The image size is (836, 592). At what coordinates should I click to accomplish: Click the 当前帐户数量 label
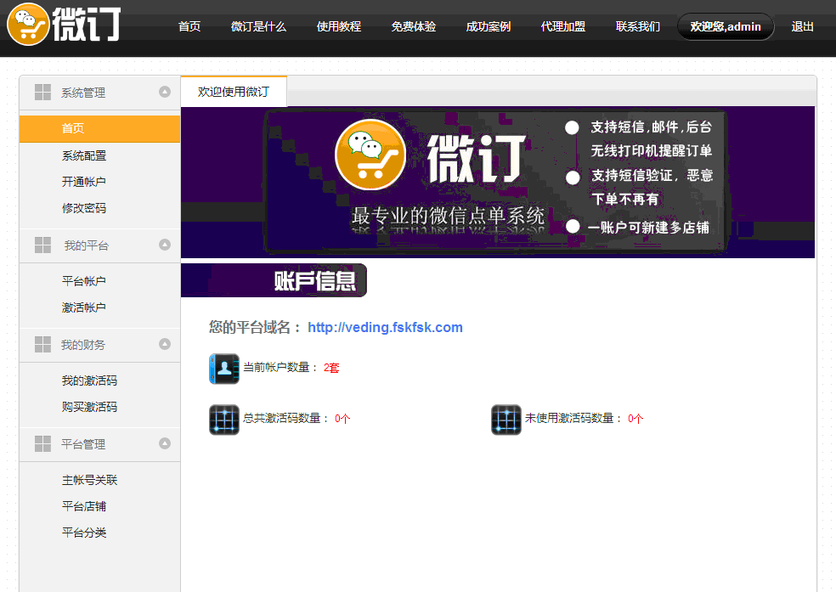pyautogui.click(x=280, y=367)
